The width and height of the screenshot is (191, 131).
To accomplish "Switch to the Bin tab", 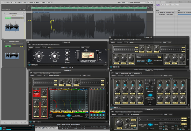I will click(160, 2).
